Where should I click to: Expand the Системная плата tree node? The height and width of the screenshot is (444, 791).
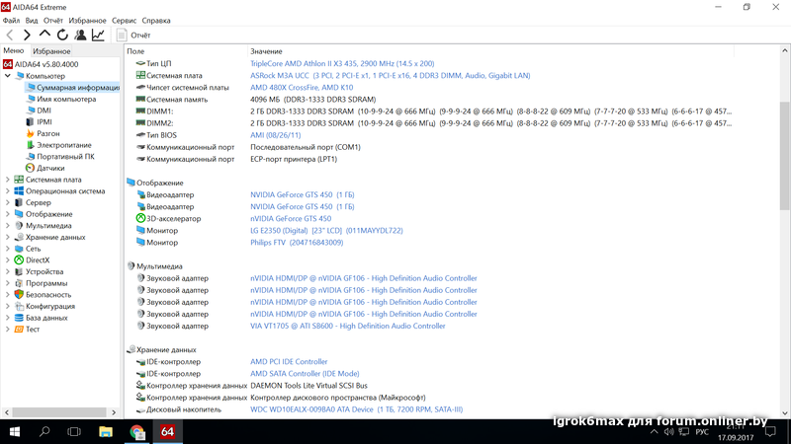pos(8,180)
